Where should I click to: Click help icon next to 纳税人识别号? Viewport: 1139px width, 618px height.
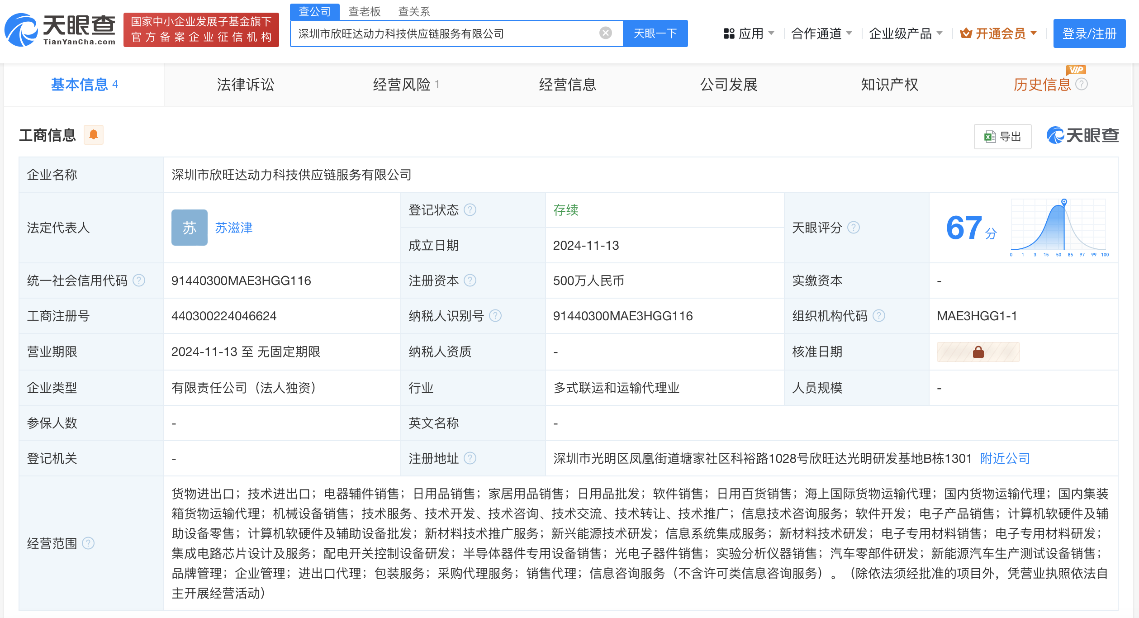pyautogui.click(x=495, y=316)
